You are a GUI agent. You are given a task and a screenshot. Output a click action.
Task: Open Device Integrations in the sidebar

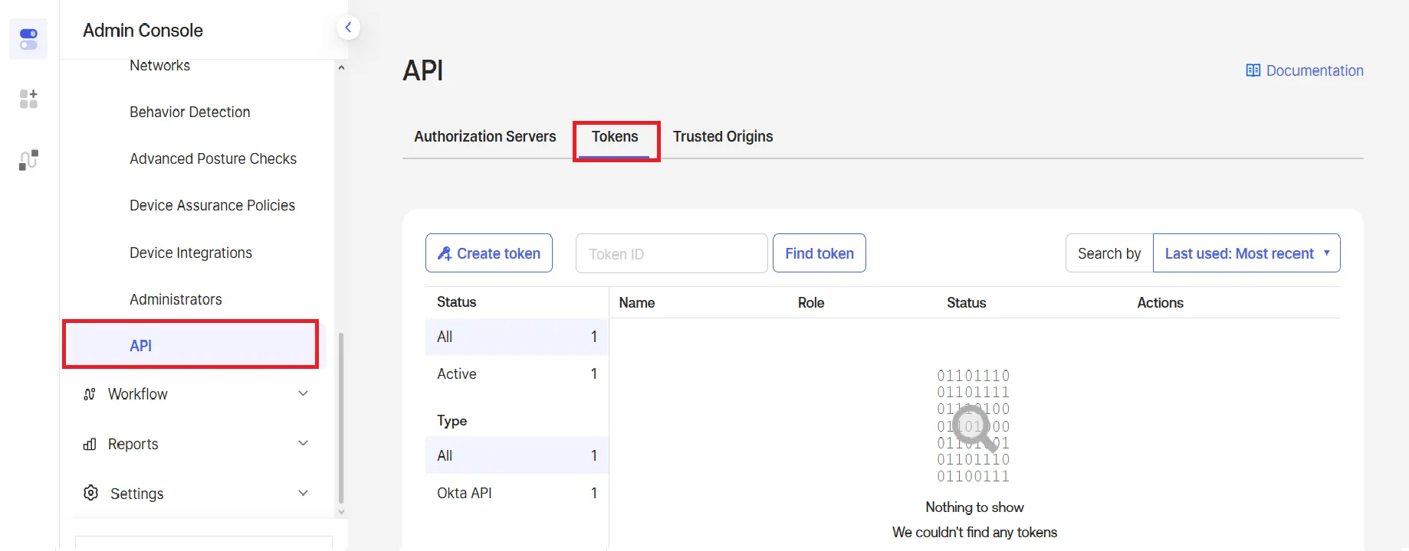(x=191, y=253)
